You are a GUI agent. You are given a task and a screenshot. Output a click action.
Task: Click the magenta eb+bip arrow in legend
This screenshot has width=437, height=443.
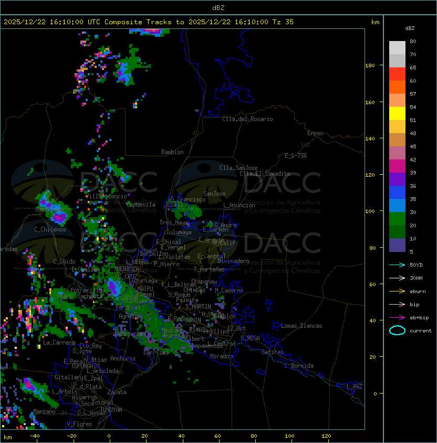(397, 318)
